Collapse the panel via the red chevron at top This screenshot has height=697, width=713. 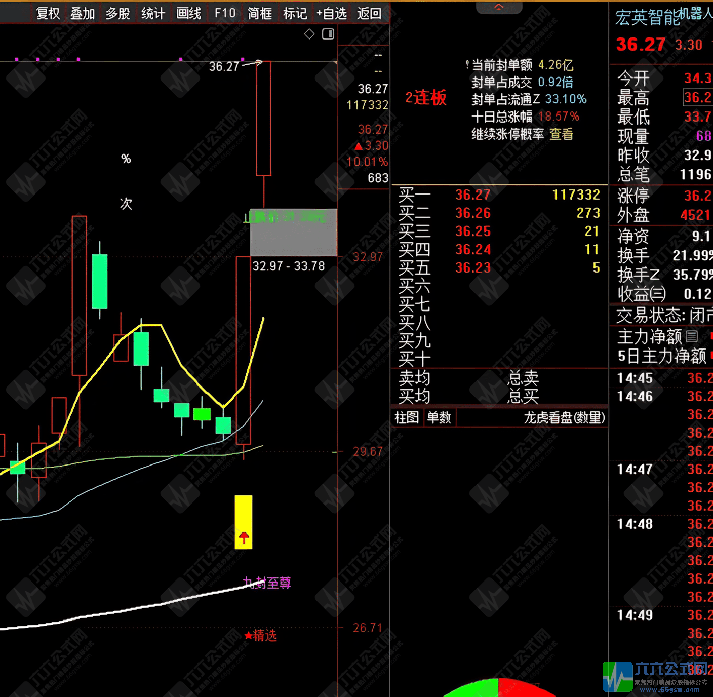(499, 6)
